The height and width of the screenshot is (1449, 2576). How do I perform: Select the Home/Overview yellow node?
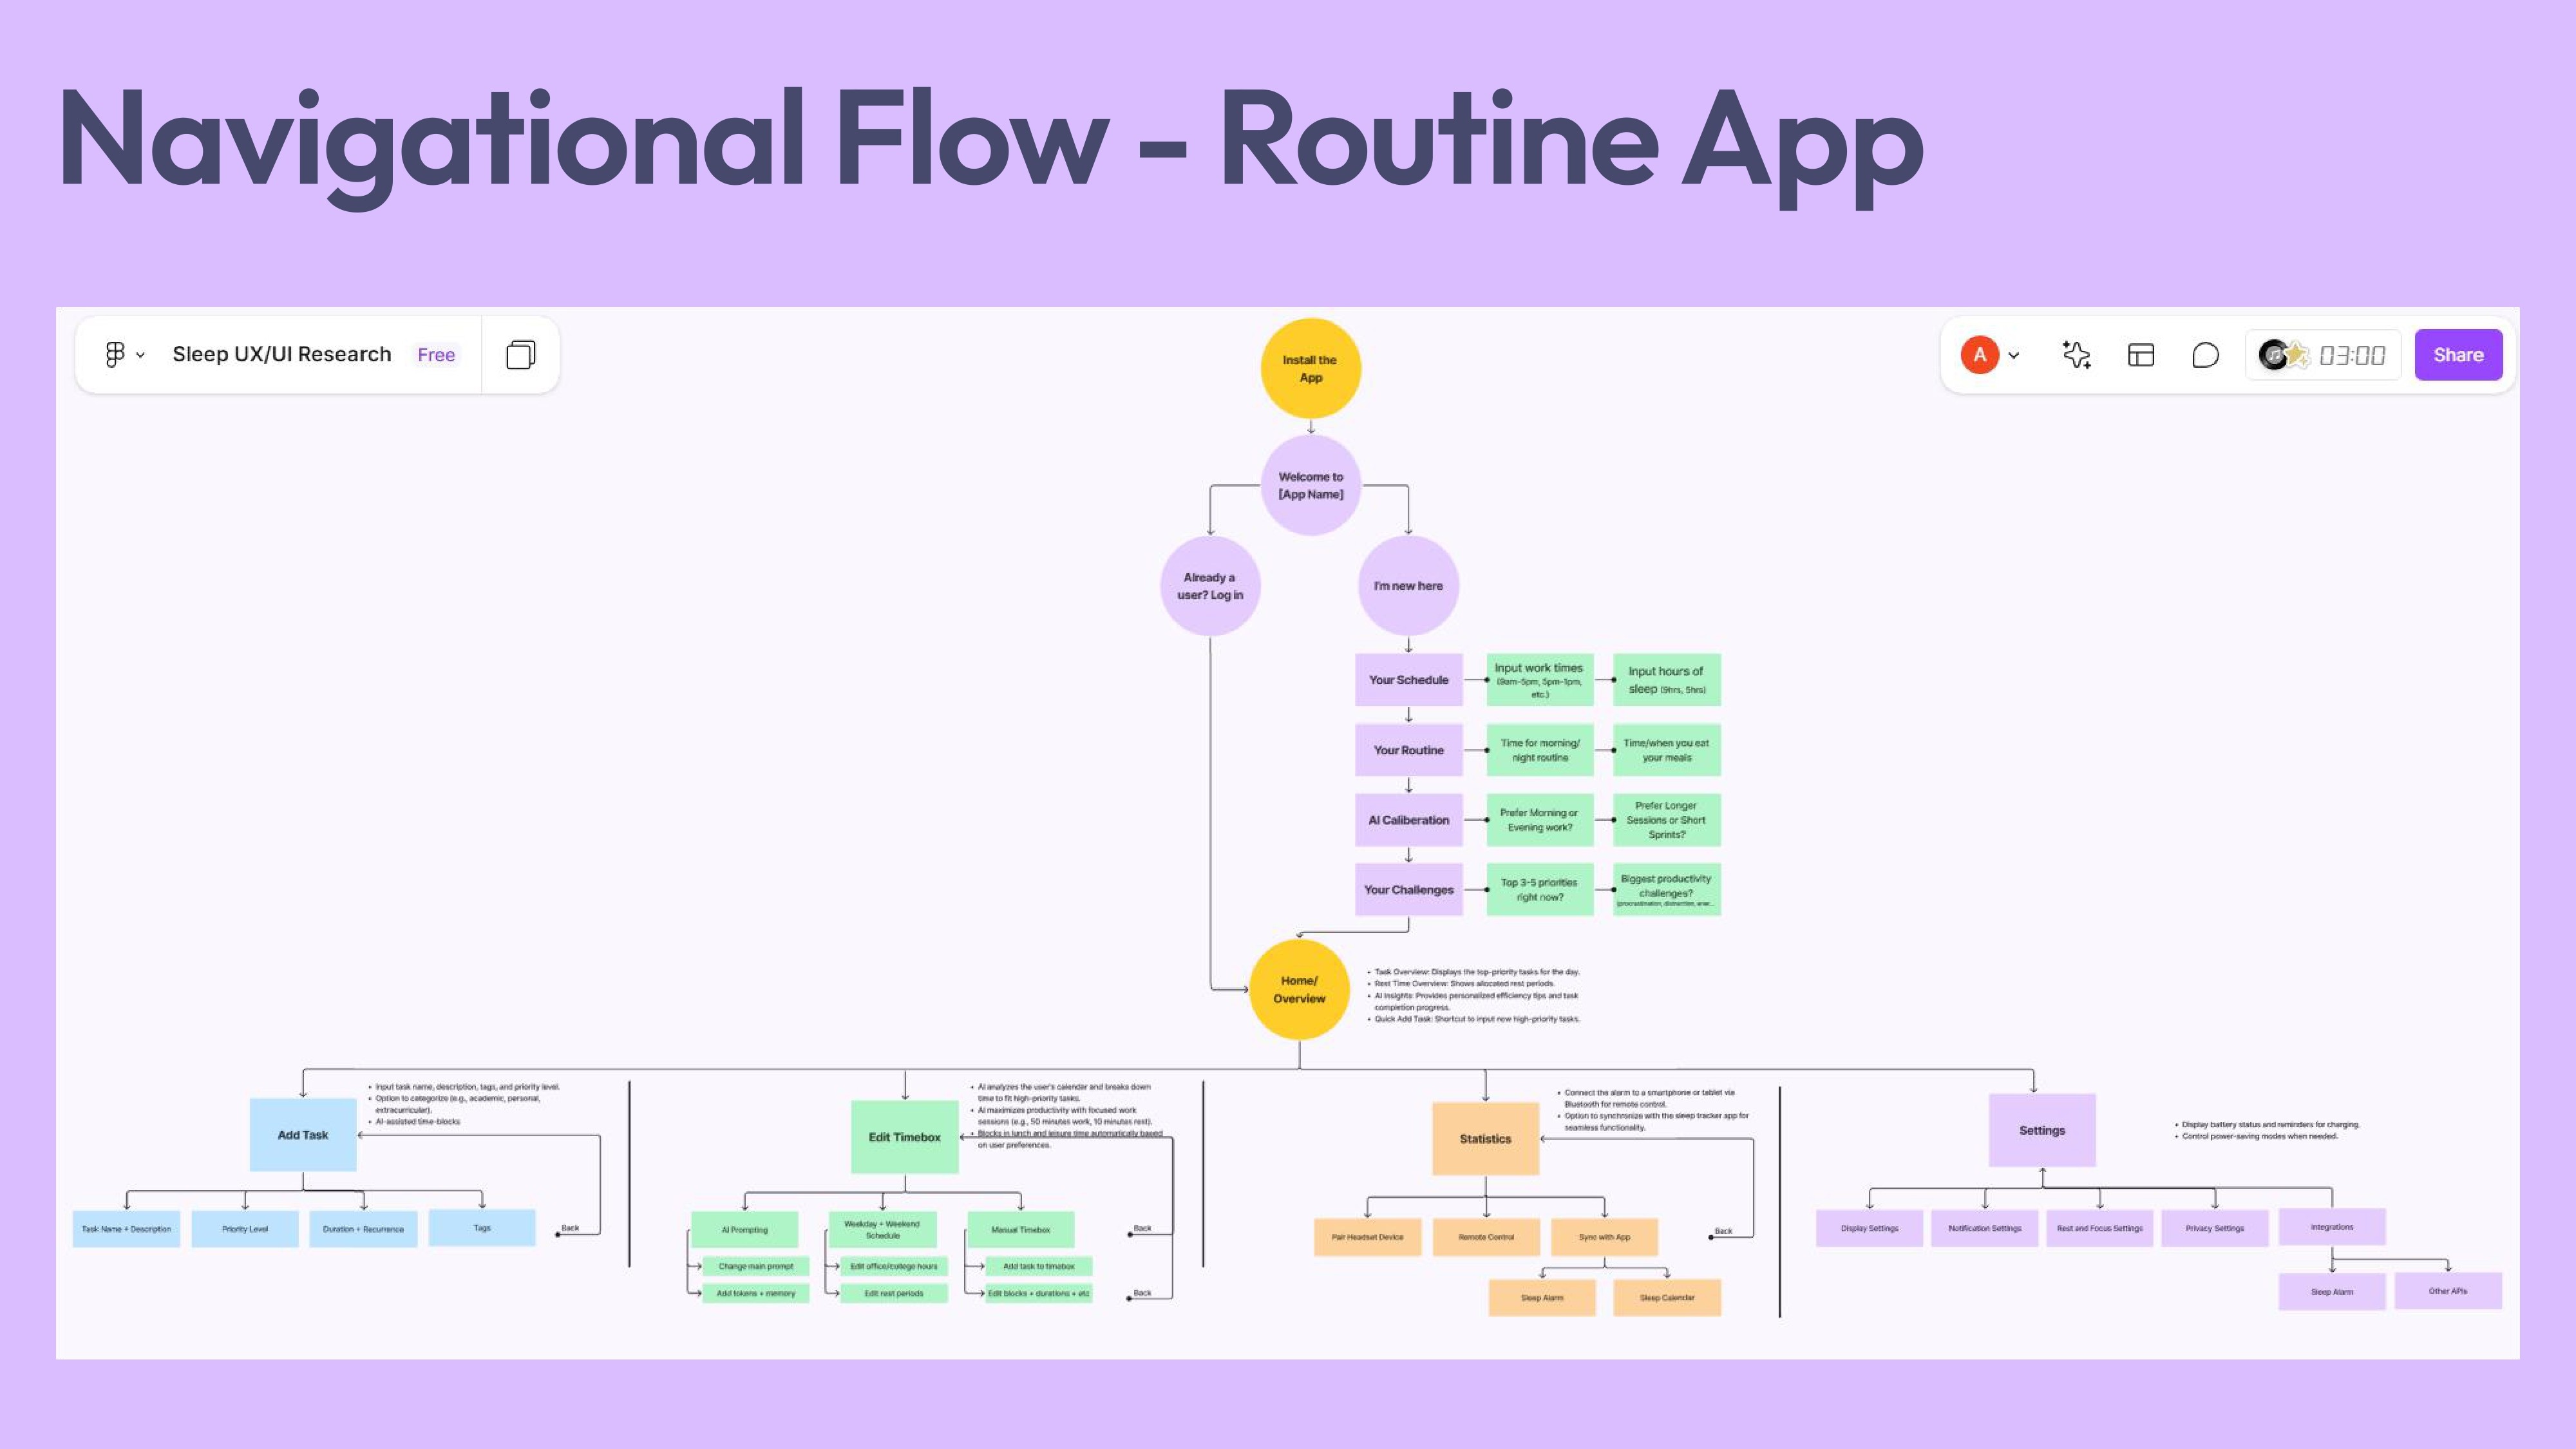tap(1299, 989)
